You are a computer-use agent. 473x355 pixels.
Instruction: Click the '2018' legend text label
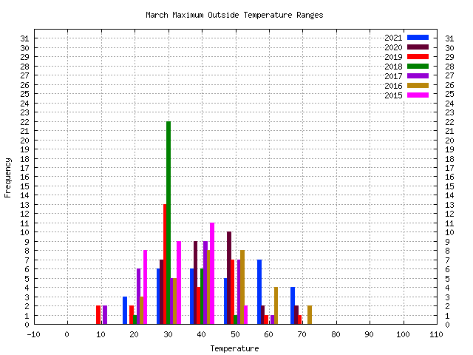(393, 67)
